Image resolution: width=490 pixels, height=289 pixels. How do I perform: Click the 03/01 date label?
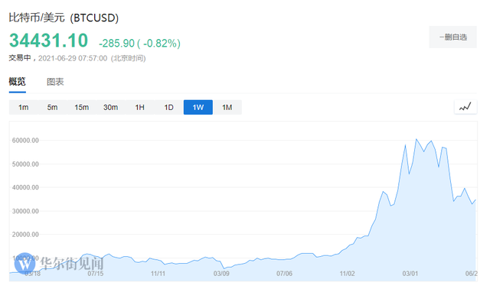[410, 274]
